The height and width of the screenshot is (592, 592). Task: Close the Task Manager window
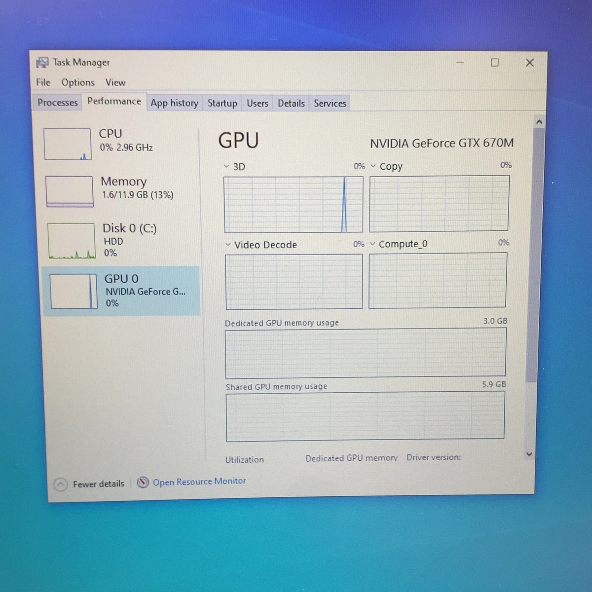[530, 63]
